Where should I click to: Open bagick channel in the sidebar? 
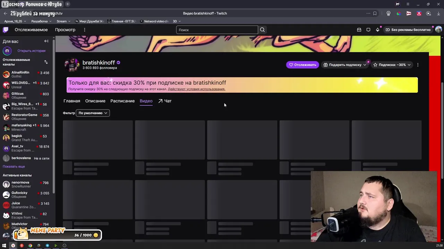tap(26, 138)
